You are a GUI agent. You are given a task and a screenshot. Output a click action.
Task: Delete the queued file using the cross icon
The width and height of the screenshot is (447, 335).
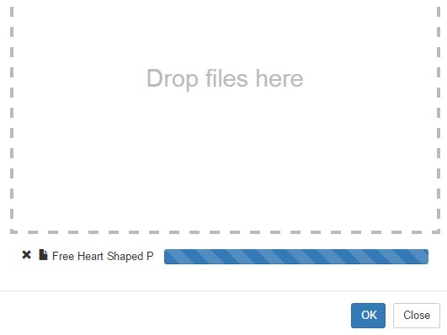(26, 254)
